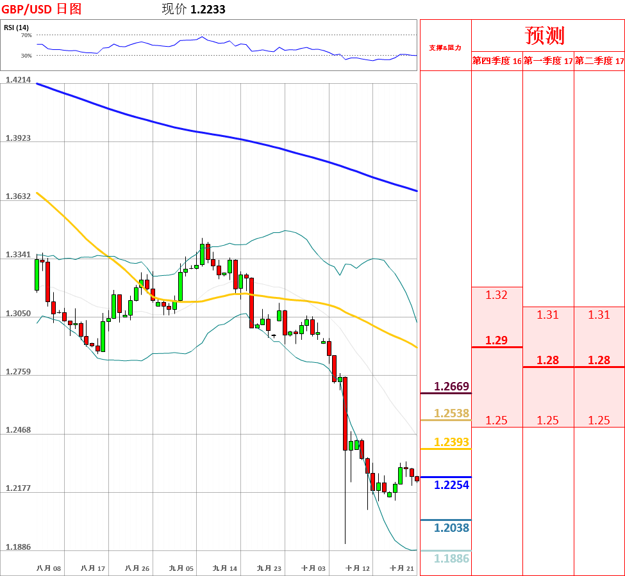Image resolution: width=625 pixels, height=576 pixels.
Task: Click the 九月 23 date label
Action: 269,568
